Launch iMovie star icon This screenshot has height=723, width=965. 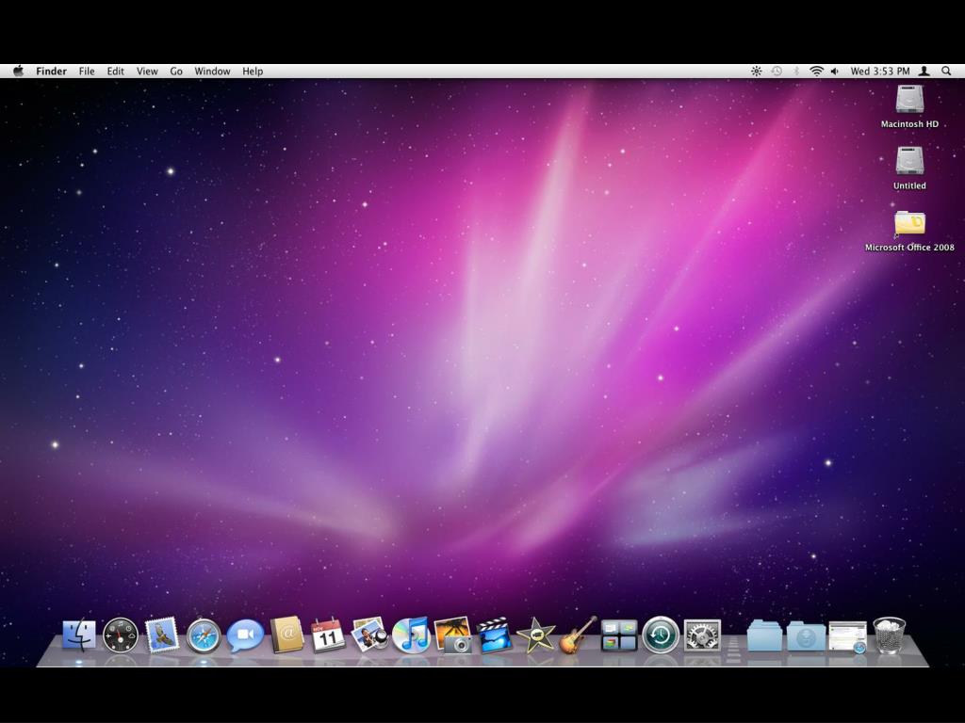pyautogui.click(x=536, y=635)
